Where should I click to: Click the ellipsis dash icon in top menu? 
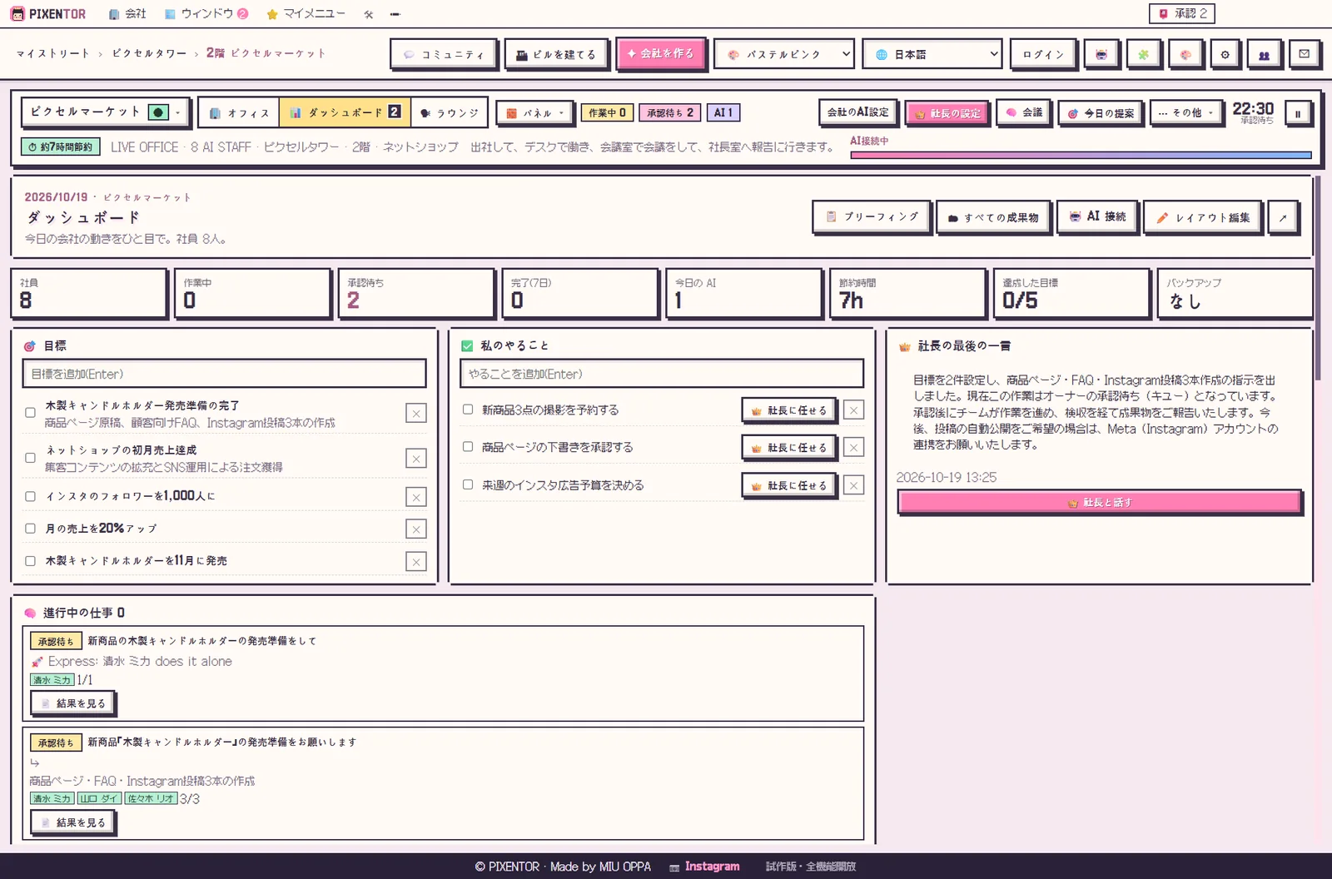(395, 14)
